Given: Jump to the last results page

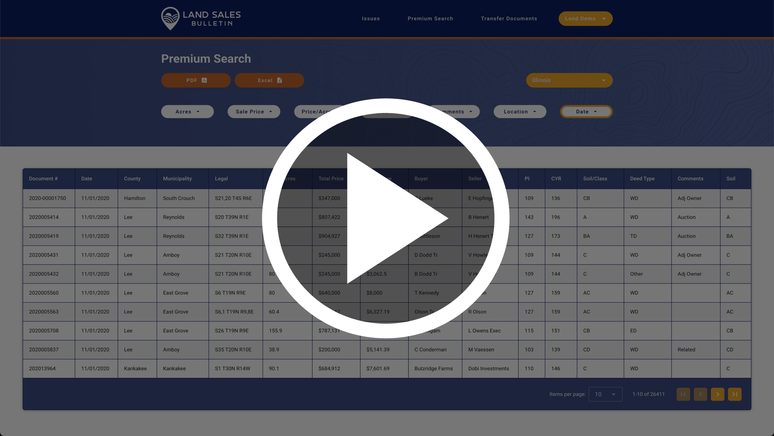Looking at the screenshot, I should pos(734,394).
